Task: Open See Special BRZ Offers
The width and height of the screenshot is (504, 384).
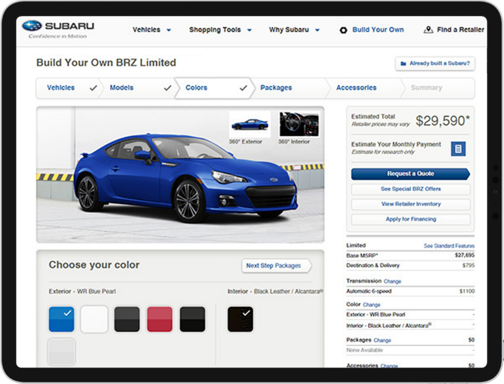Action: (410, 189)
